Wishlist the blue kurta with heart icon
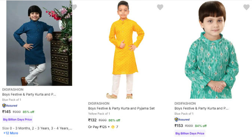Image resolution: width=252 pixels, height=137 pixels. tap(74, 7)
